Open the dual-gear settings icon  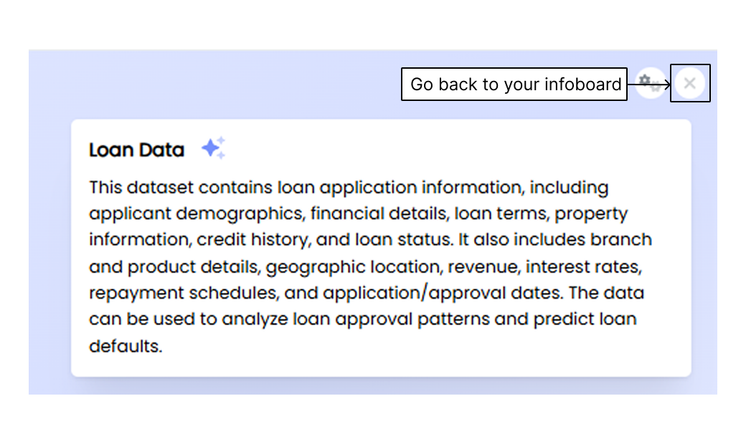pos(651,83)
